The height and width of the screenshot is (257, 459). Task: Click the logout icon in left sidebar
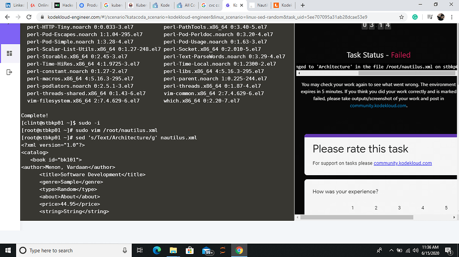pyautogui.click(x=9, y=72)
